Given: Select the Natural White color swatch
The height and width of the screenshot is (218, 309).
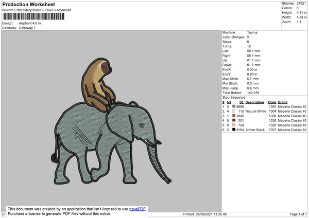Looking at the screenshot, I should point(234,111).
